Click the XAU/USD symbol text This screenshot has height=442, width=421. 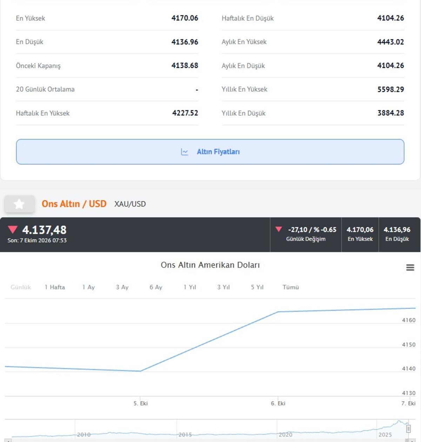[130, 204]
